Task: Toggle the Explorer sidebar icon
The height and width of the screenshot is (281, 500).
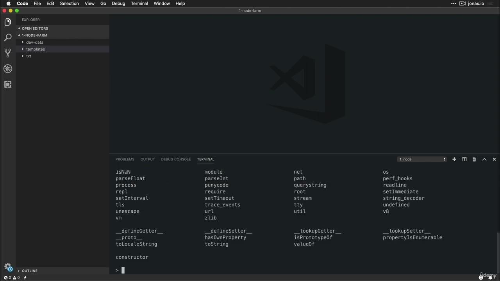Action: [8, 22]
